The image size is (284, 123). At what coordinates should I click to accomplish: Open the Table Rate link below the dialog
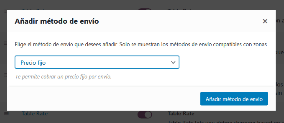click(x=34, y=114)
